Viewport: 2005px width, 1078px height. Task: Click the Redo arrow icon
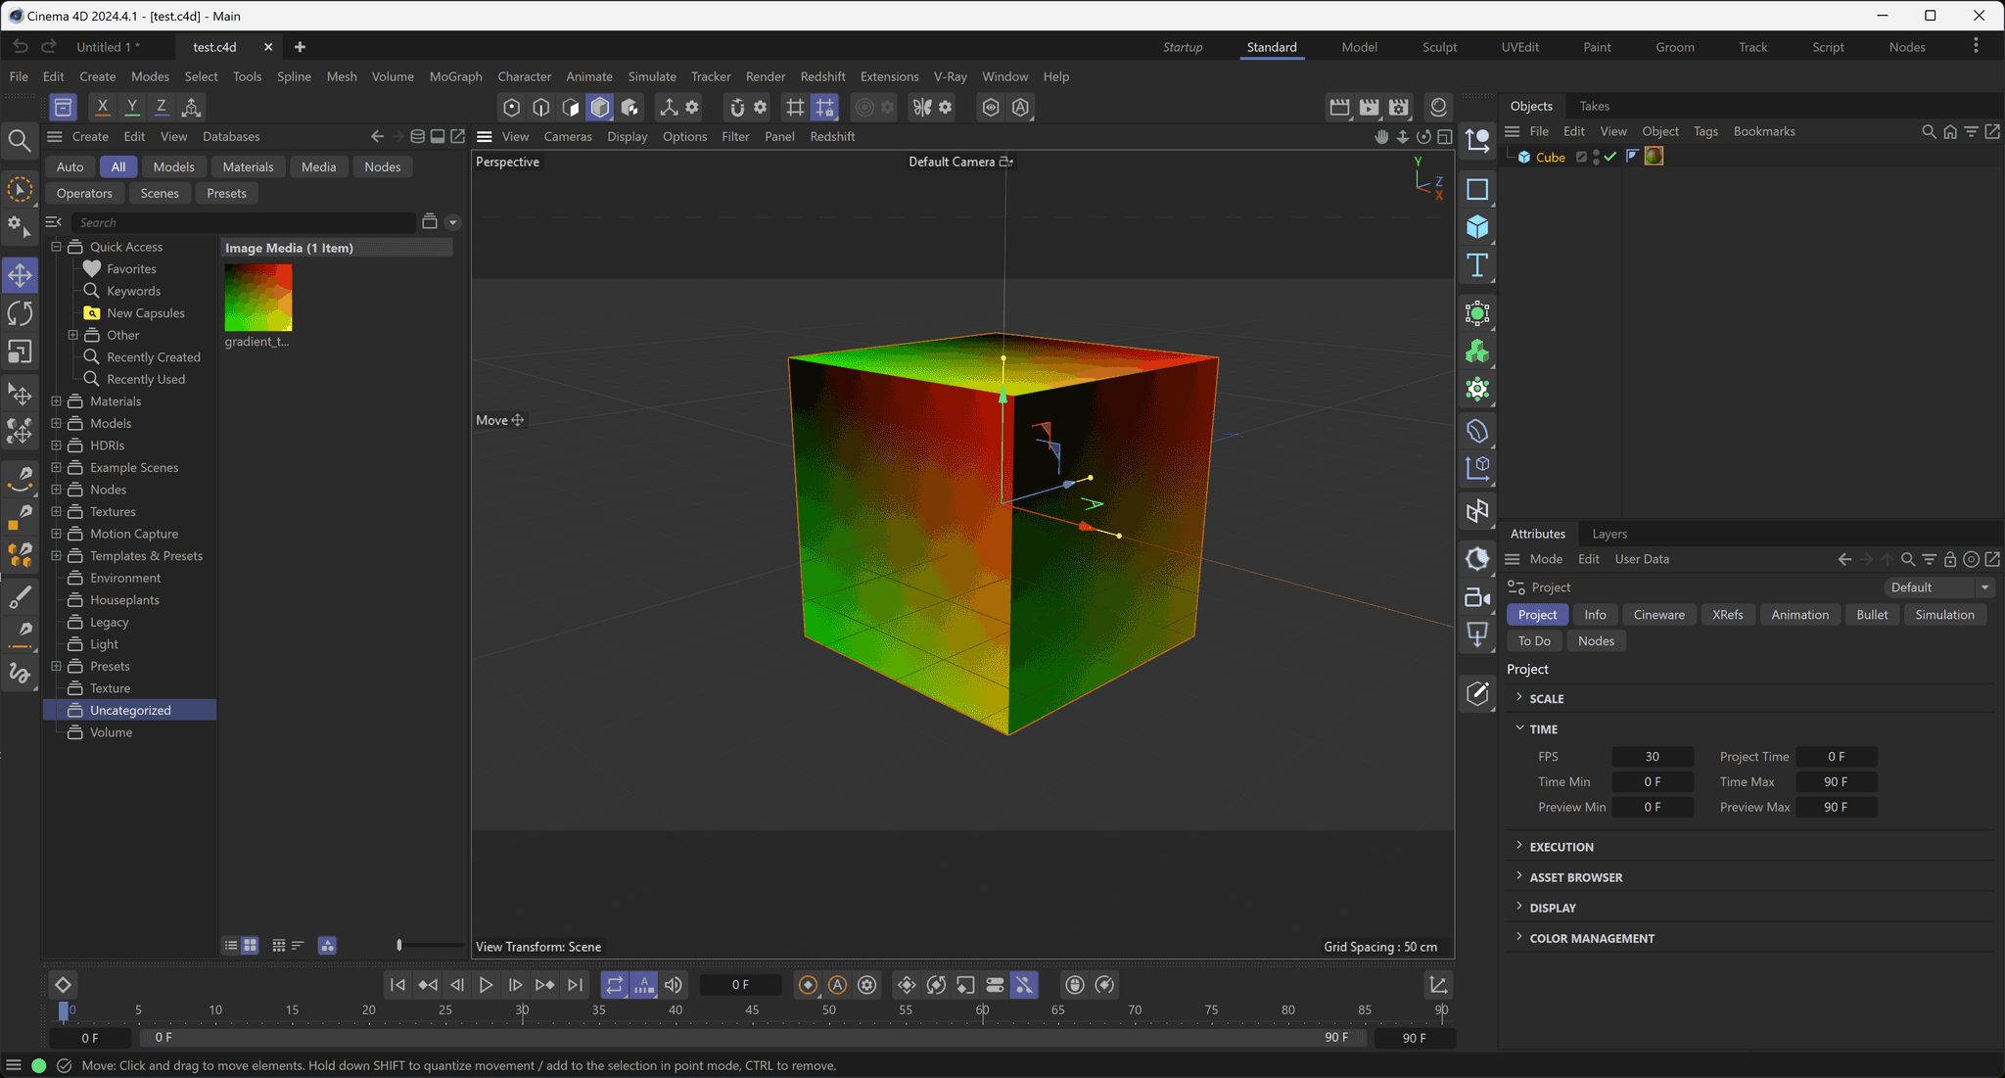click(x=49, y=46)
